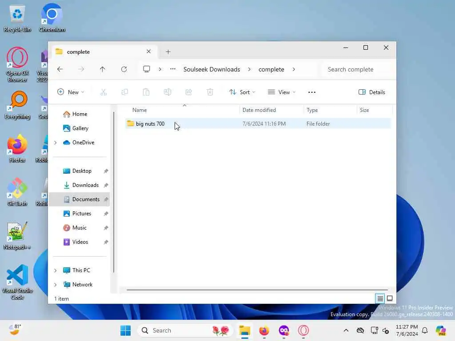This screenshot has height=341, width=455.
Task: Open Git Bash desktop shortcut
Action: point(17,192)
